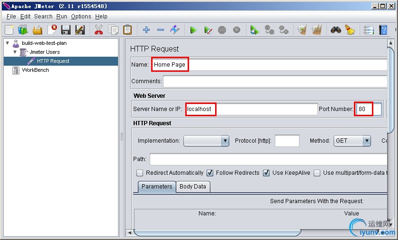Click the Function Helper list icon
398x240 pixels.
[x=369, y=30]
